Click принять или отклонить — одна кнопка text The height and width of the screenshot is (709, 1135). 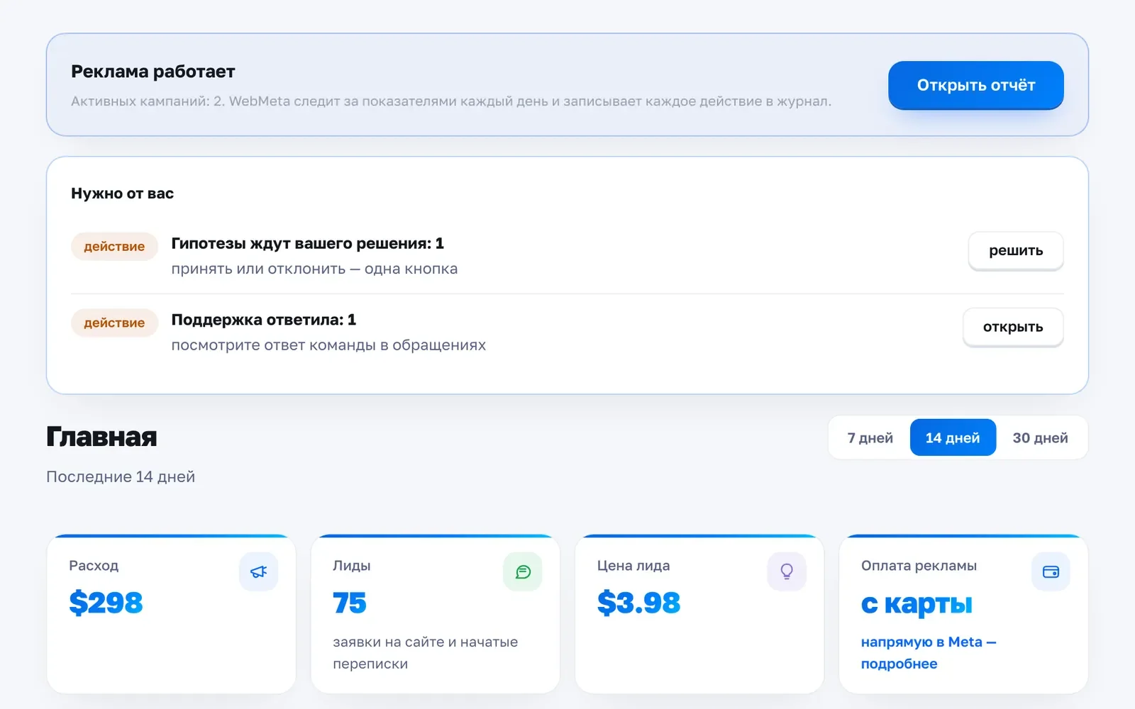[314, 269]
